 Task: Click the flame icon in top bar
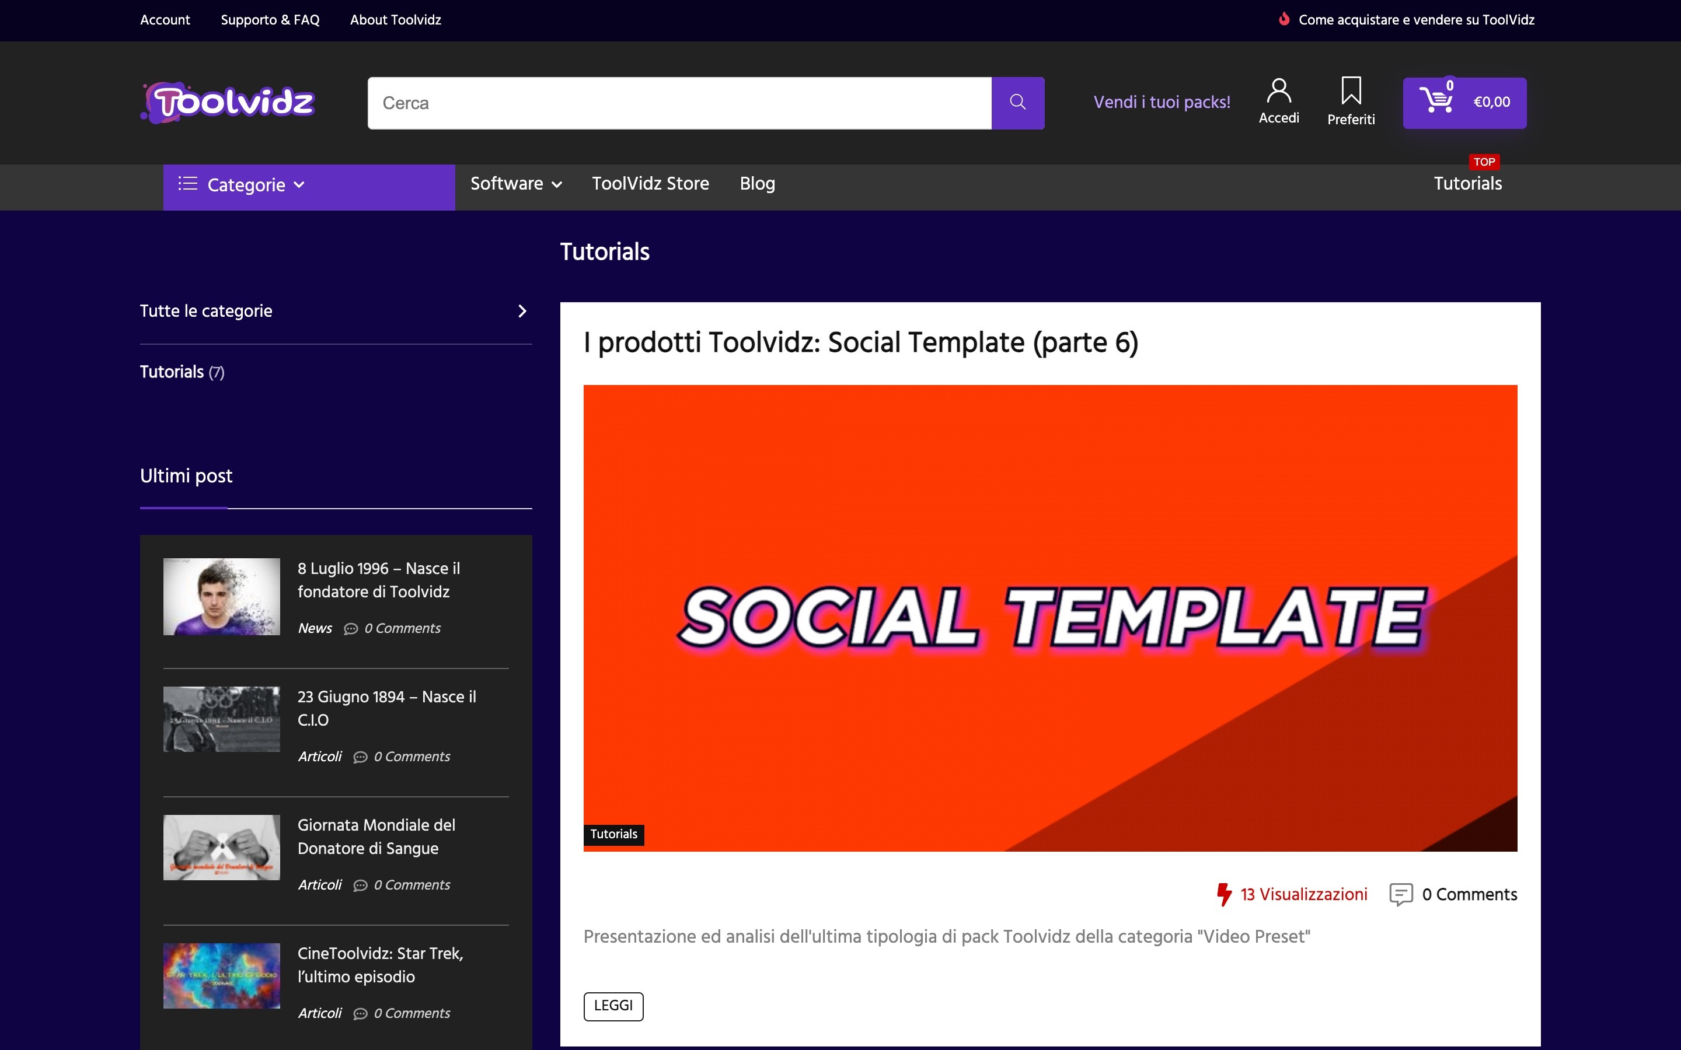point(1284,19)
